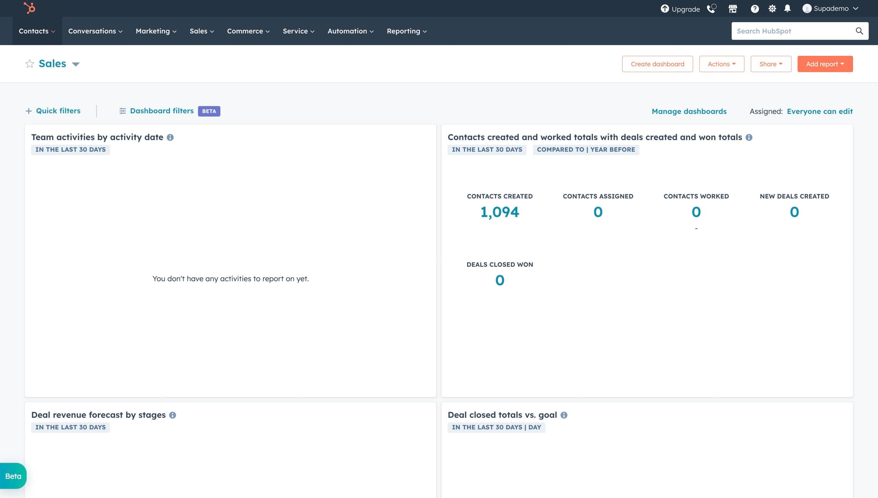Favorite the Sales dashboard via star icon
This screenshot has height=498, width=878.
coord(29,63)
